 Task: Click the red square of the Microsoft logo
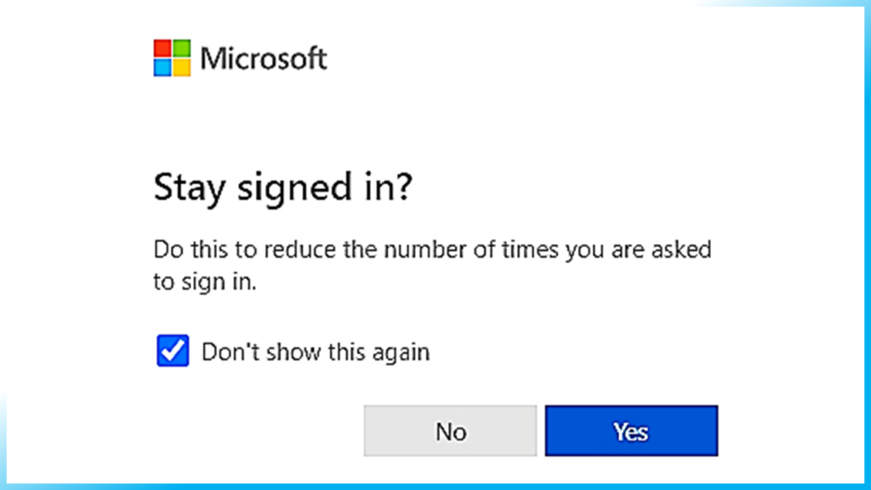163,48
